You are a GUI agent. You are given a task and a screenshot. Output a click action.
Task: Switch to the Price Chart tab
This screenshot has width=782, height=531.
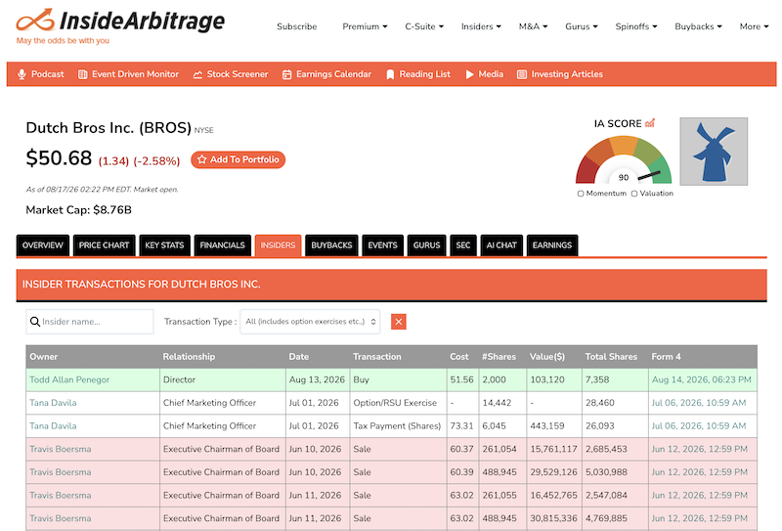click(104, 245)
